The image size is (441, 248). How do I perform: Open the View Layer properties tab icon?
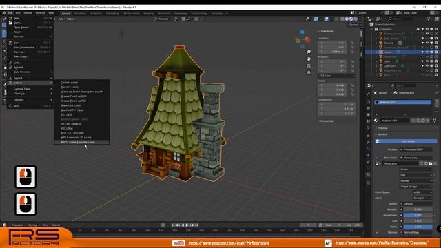(x=368, y=115)
